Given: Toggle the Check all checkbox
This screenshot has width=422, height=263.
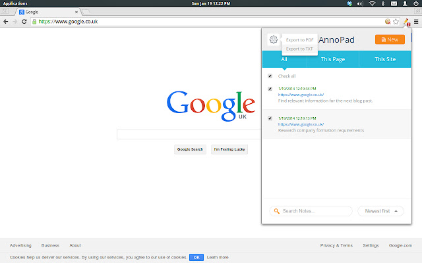Looking at the screenshot, I should pos(270,76).
